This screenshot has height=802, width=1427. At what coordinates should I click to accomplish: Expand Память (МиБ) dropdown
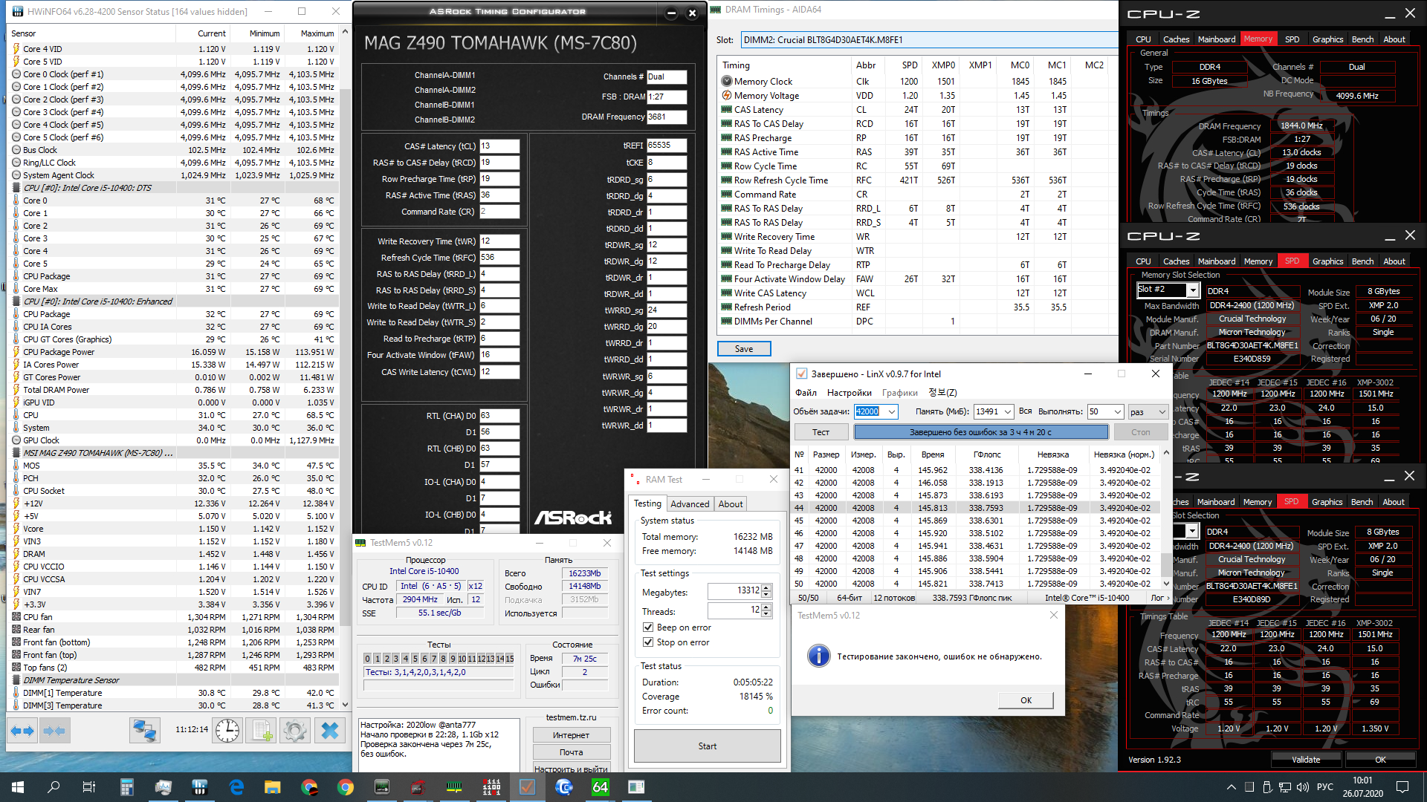(x=1008, y=412)
